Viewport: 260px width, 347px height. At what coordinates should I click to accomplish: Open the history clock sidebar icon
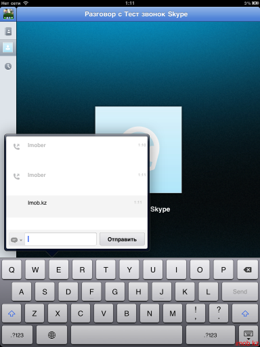(8, 66)
